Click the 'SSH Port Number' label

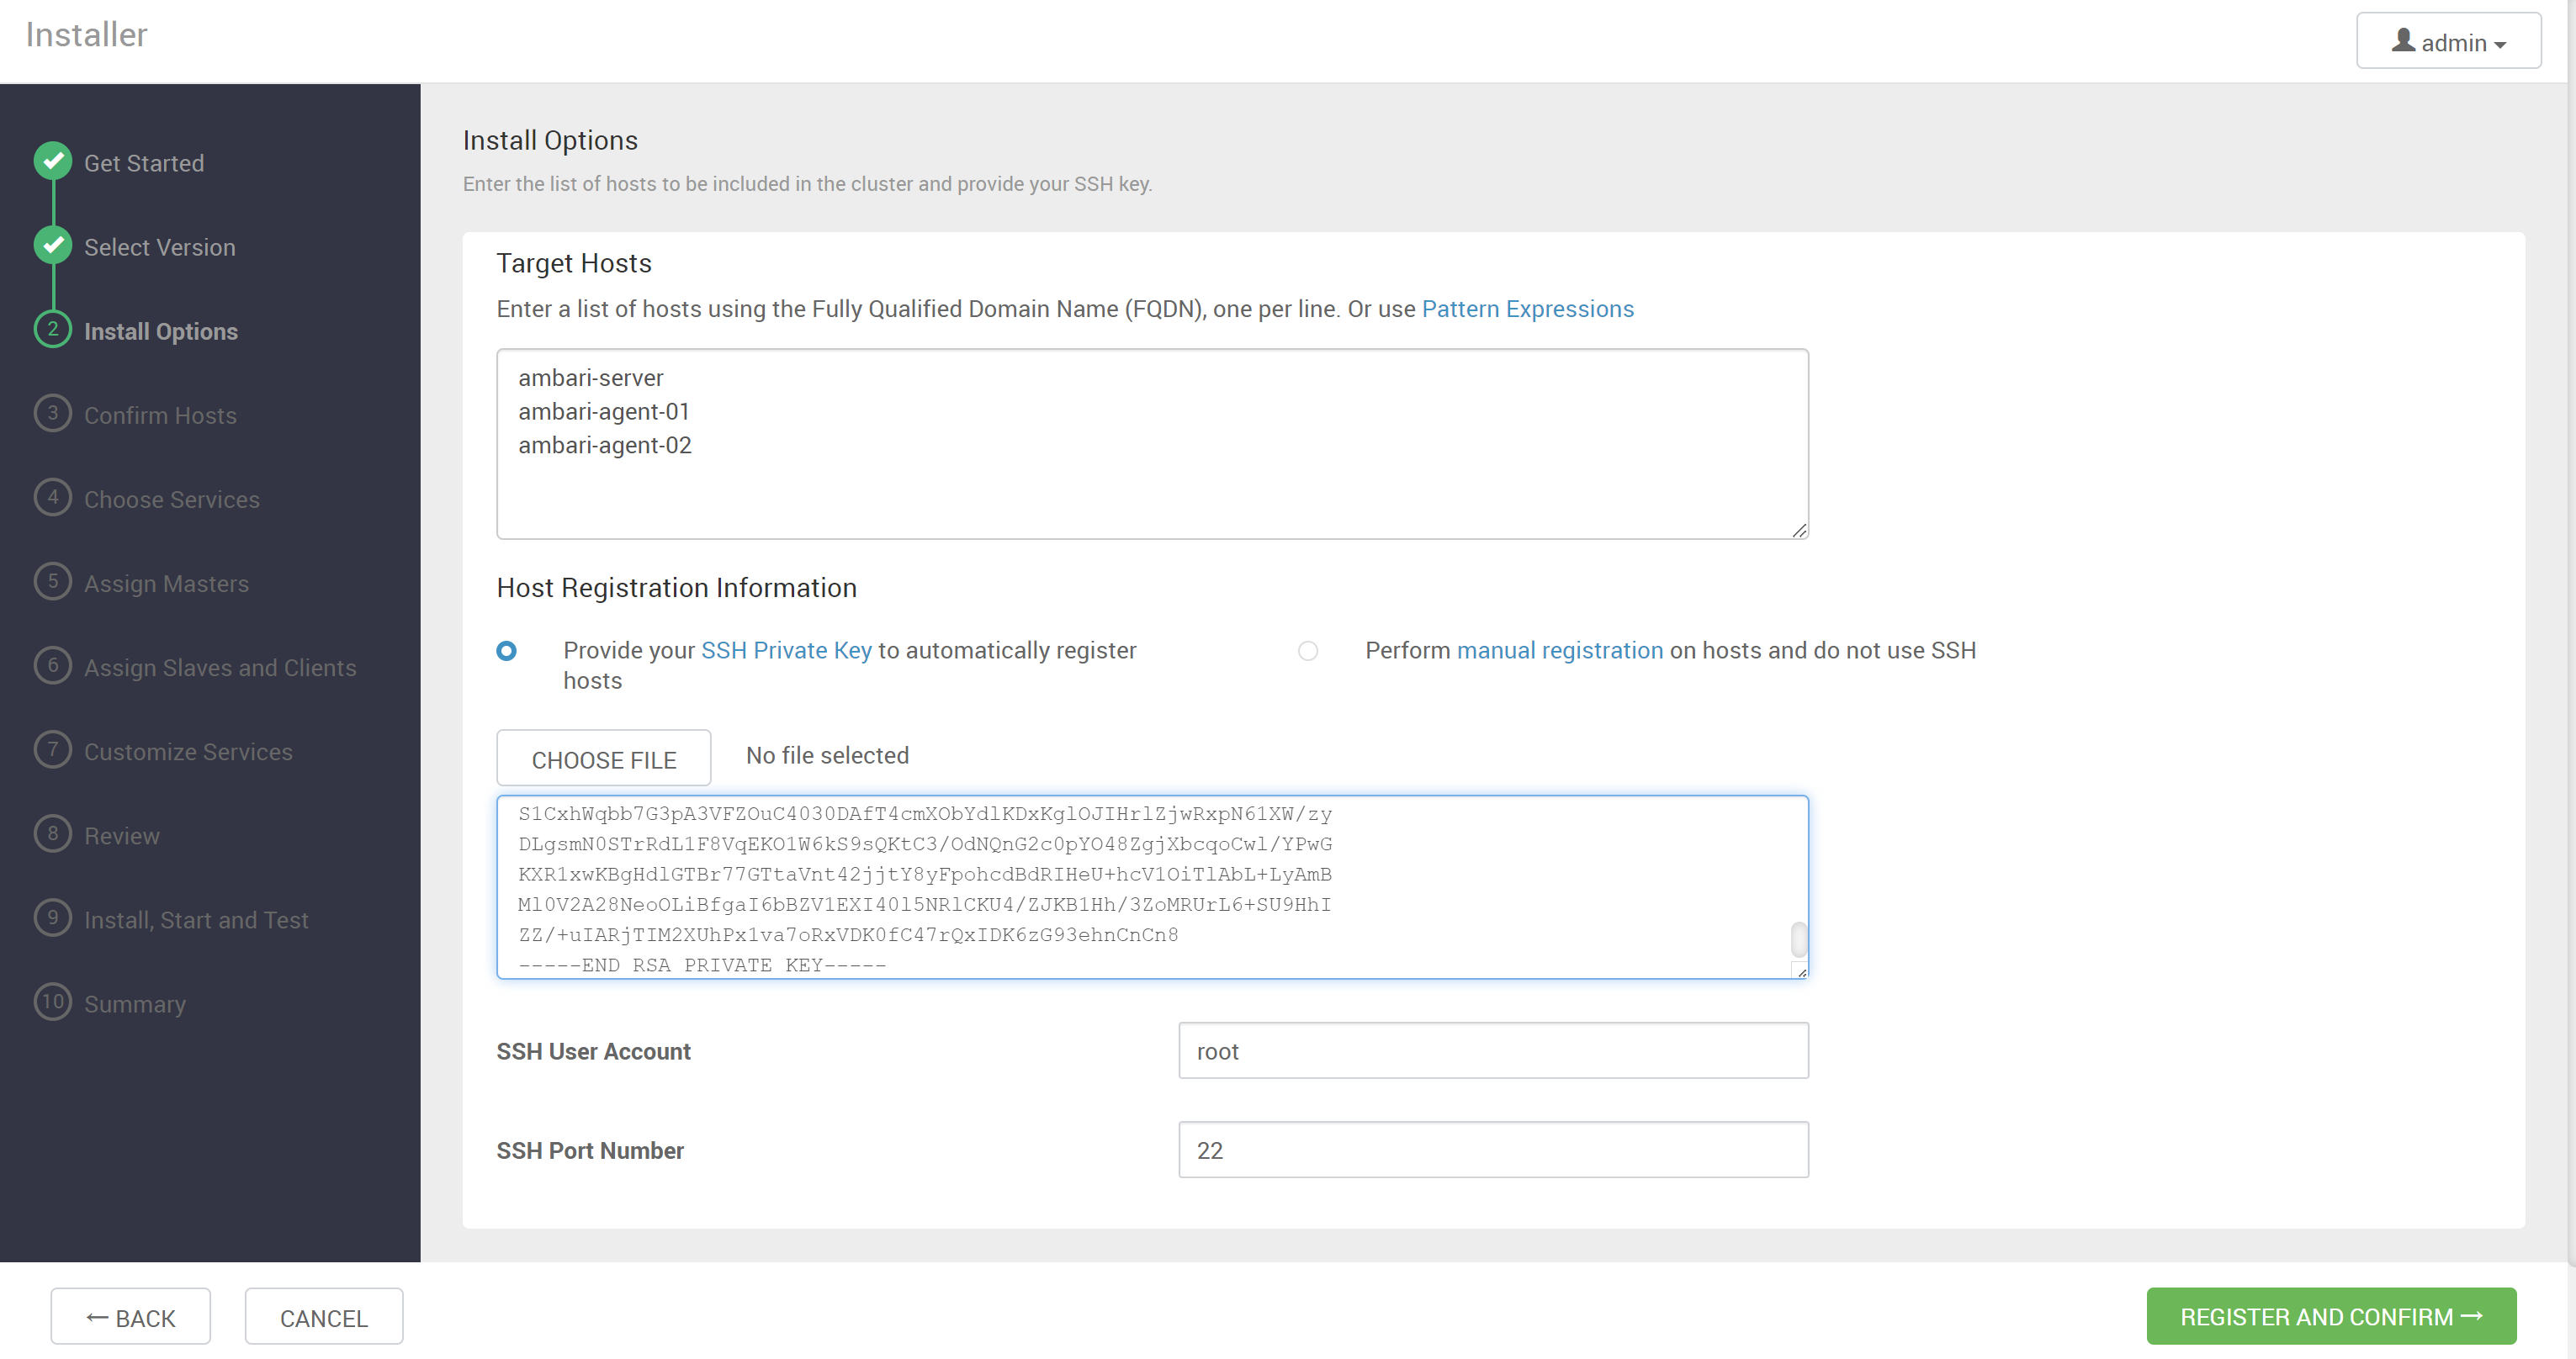[x=590, y=1150]
